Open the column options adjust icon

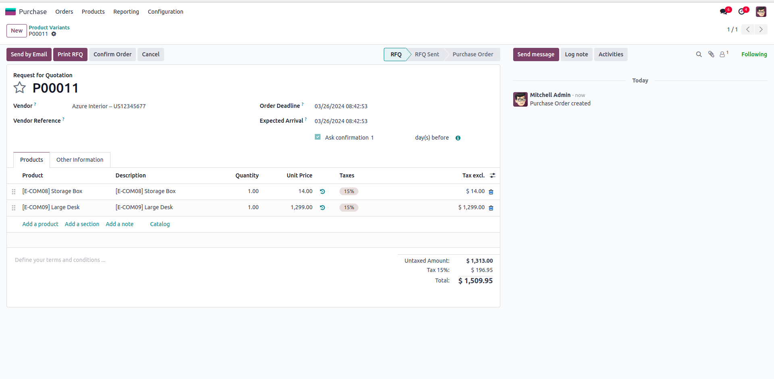[493, 175]
